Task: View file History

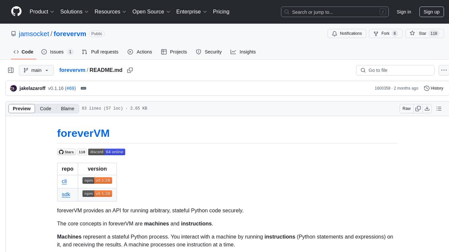Action: pyautogui.click(x=433, y=88)
